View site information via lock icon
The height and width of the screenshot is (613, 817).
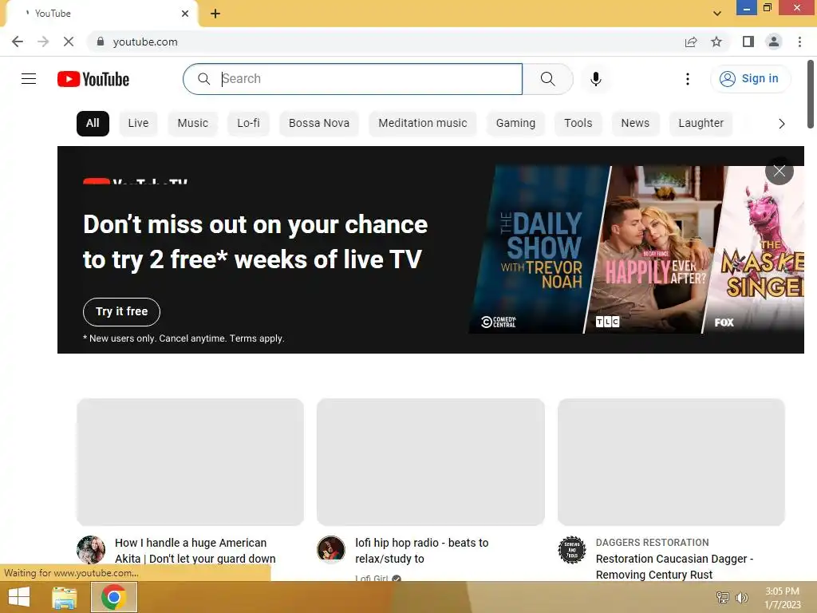click(x=101, y=42)
